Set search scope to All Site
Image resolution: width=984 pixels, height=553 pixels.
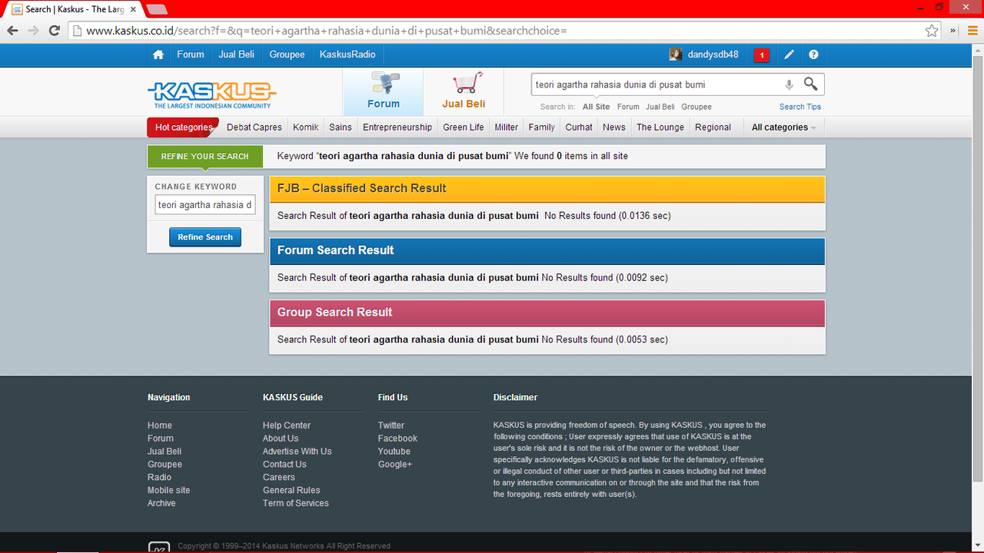pos(597,107)
